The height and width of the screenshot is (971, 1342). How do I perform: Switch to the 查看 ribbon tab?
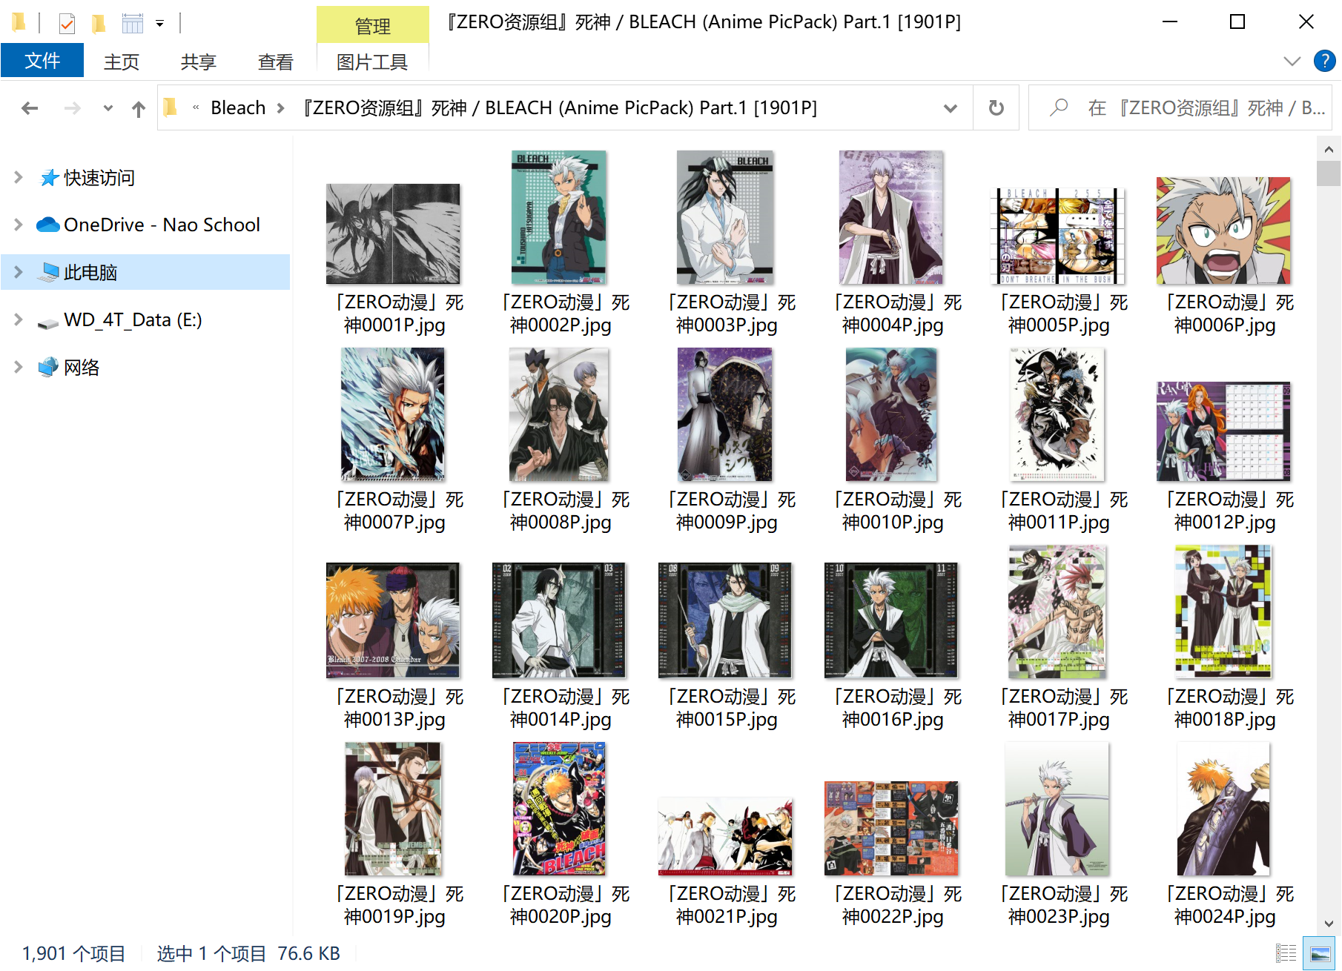(x=276, y=62)
